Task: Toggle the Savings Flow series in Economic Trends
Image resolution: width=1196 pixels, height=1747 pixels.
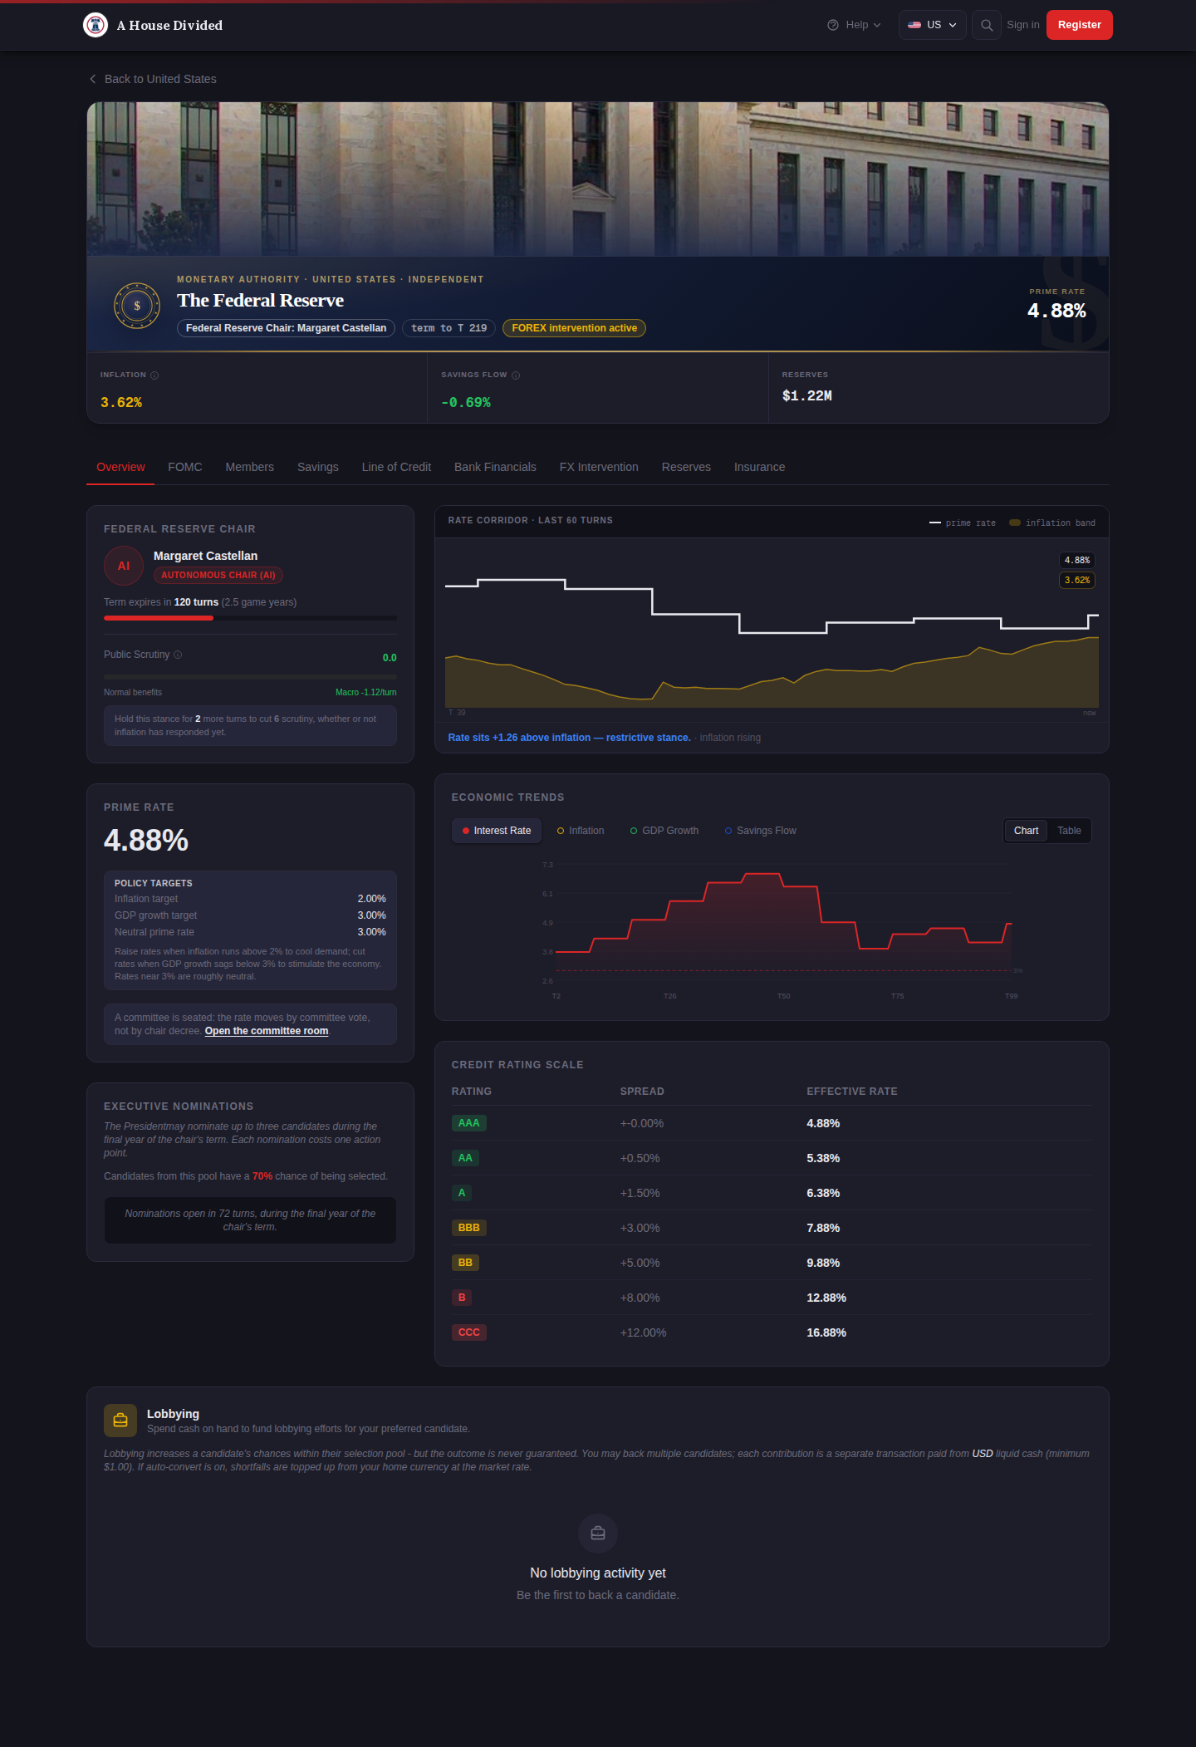Action: [761, 831]
